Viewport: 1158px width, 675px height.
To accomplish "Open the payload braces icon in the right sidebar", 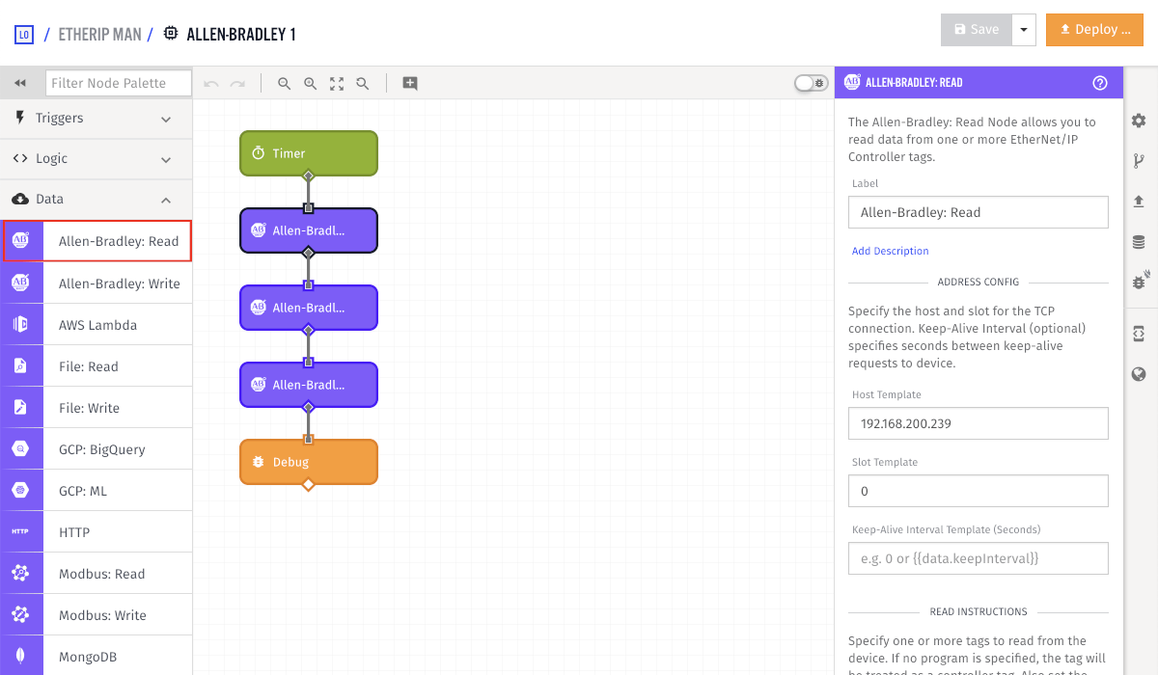I will 1139,333.
